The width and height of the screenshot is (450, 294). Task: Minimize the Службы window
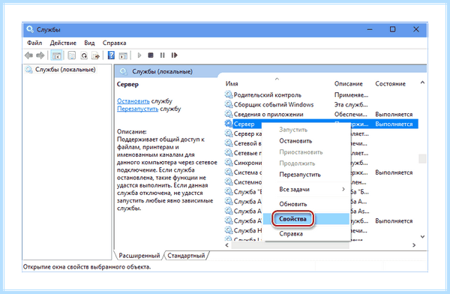pos(370,29)
